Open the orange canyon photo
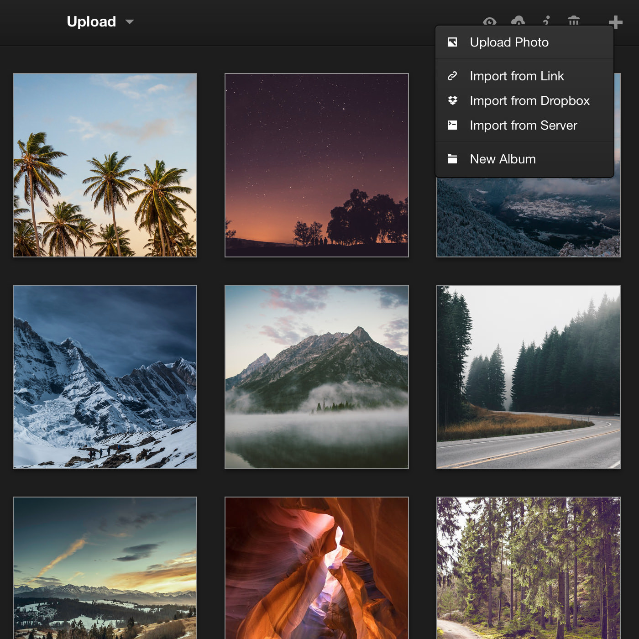Viewport: 639px width, 639px height. [x=317, y=568]
